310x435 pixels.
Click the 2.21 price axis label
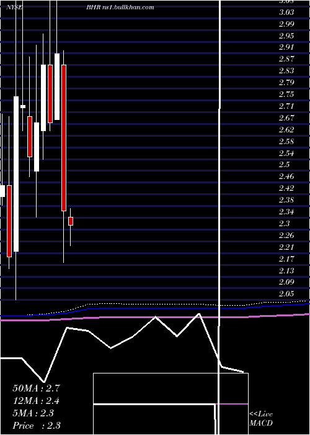point(286,247)
